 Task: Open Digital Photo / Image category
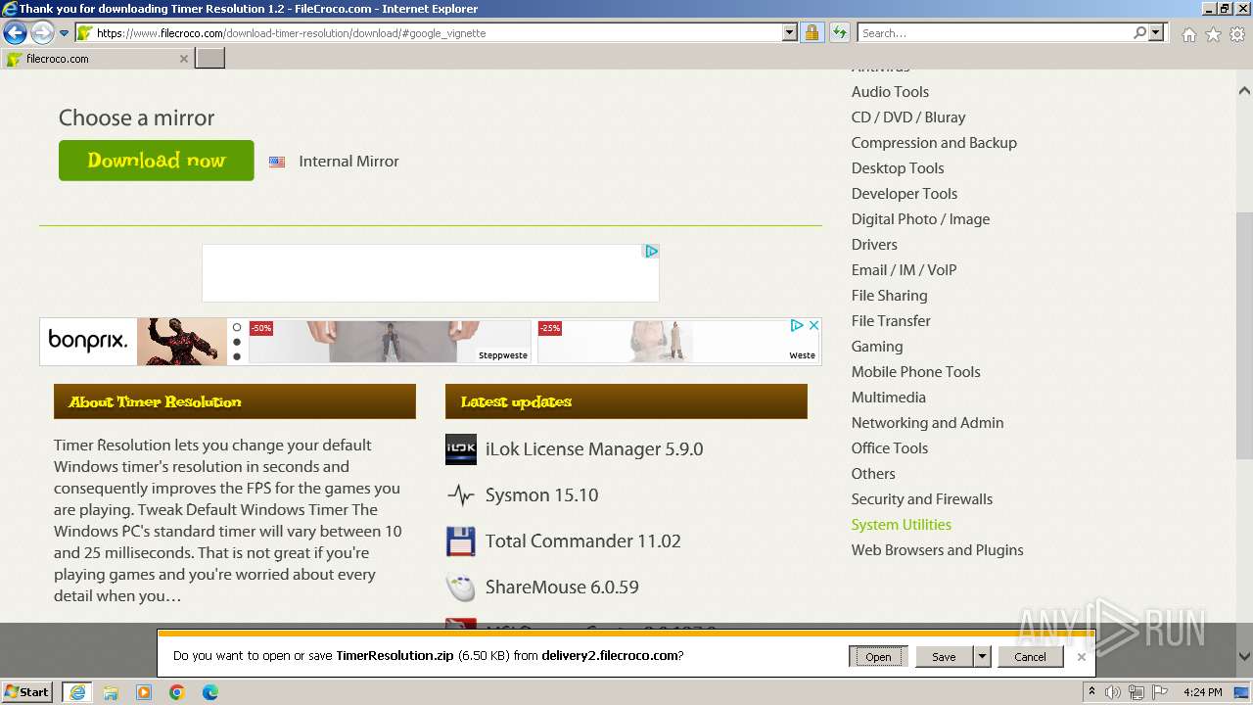pos(920,219)
